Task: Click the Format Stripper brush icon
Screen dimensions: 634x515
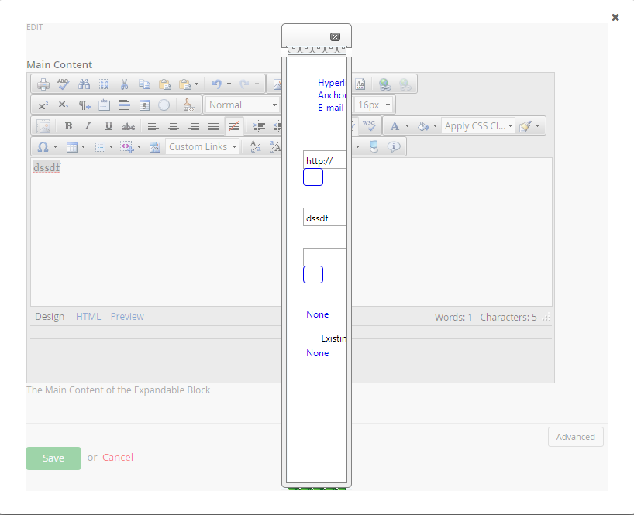Action: 189,105
